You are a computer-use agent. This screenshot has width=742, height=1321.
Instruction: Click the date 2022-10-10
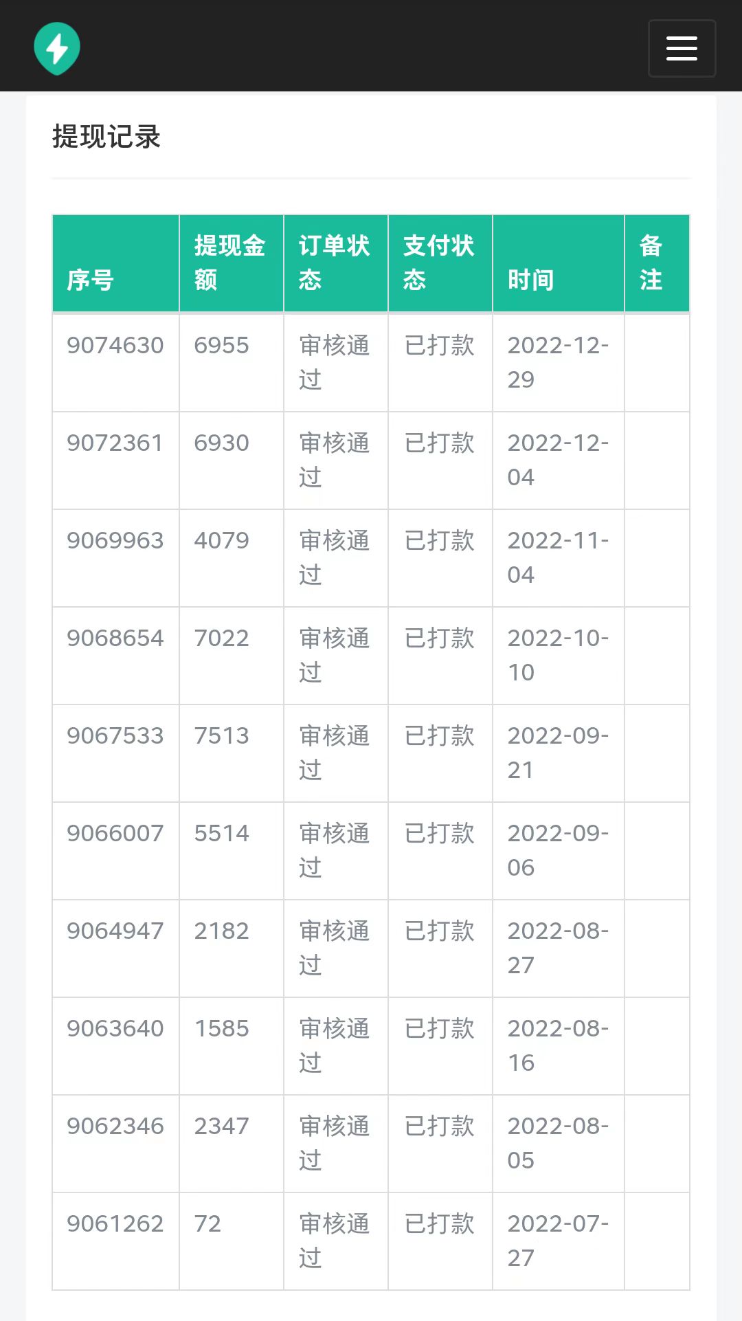click(x=557, y=654)
